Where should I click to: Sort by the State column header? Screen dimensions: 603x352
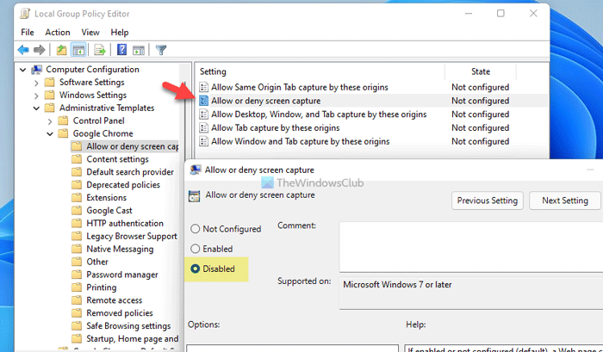(481, 71)
